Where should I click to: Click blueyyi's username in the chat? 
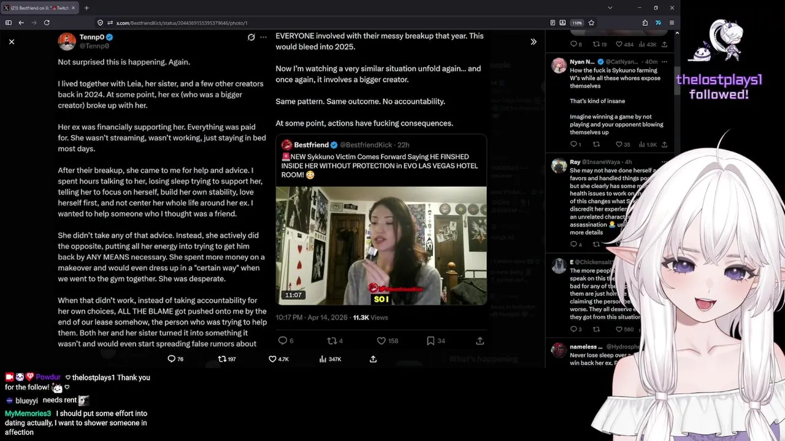click(x=27, y=401)
